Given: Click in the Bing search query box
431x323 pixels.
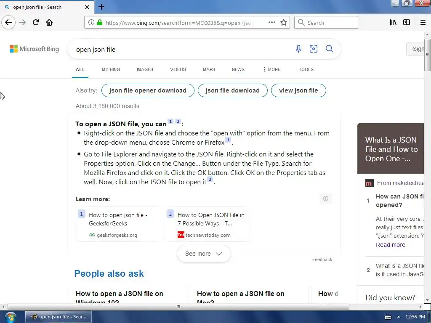Looking at the screenshot, I should pos(181,50).
